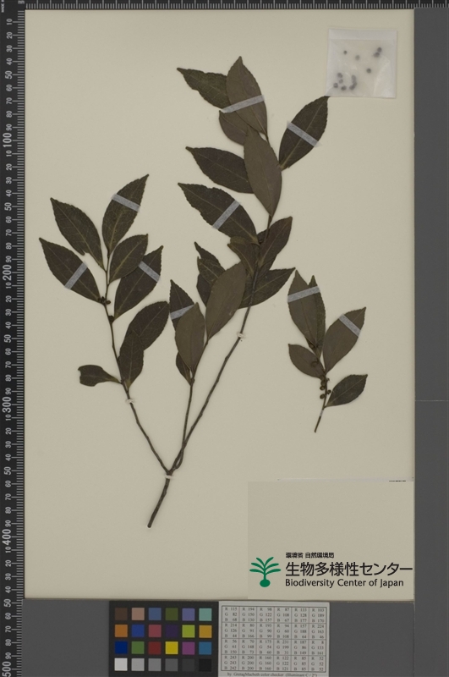Click the pure red patch in the third row

pyautogui.click(x=155, y=647)
